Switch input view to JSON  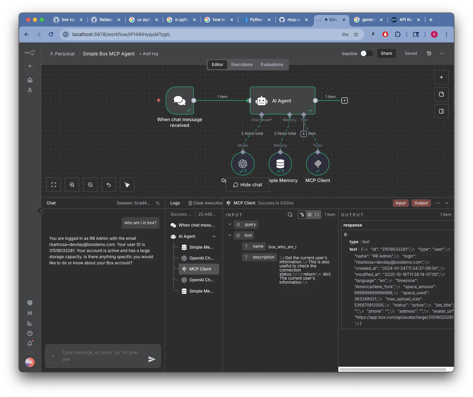click(x=317, y=215)
